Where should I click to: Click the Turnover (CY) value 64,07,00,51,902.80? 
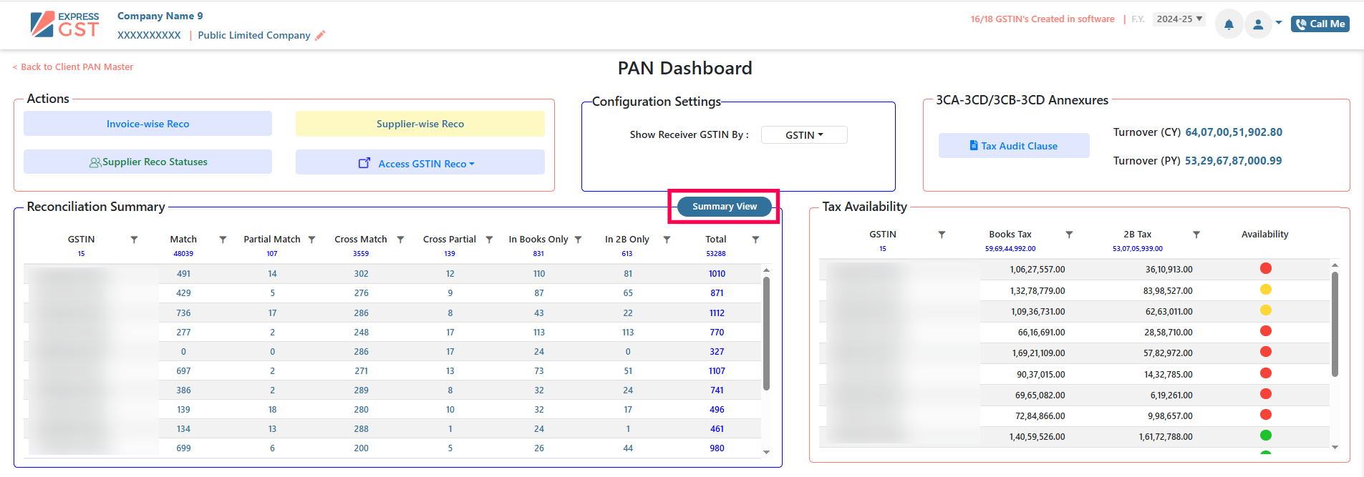click(x=1234, y=132)
